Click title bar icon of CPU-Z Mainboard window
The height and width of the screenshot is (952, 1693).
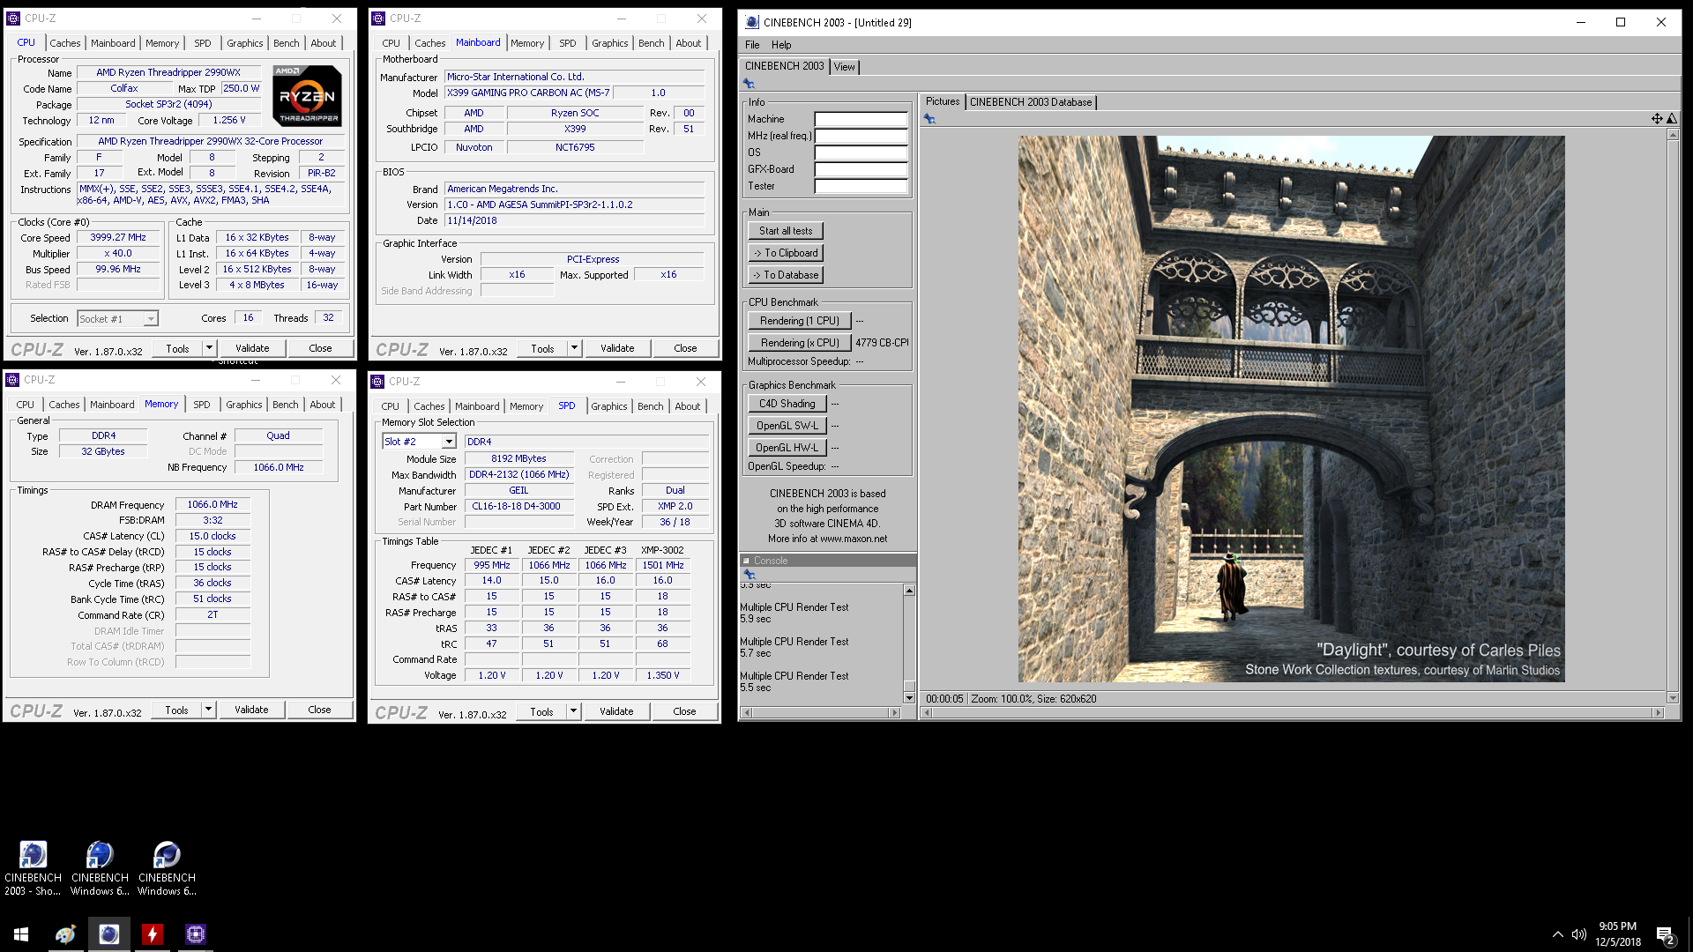pyautogui.click(x=378, y=19)
